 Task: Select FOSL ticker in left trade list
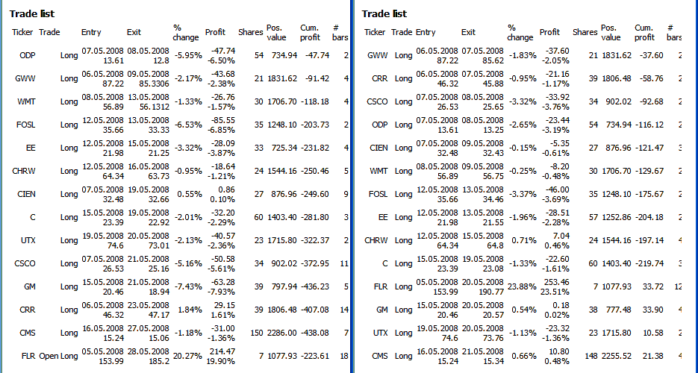[26, 125]
